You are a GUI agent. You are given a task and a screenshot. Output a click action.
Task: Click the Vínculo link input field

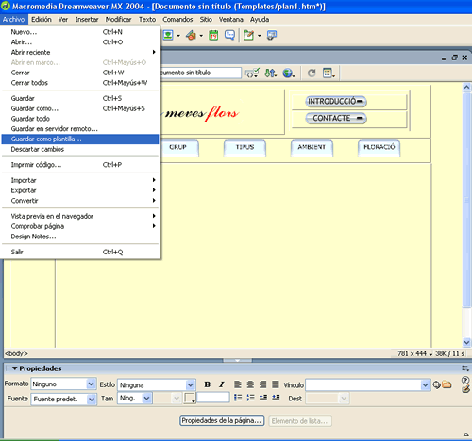[363, 384]
